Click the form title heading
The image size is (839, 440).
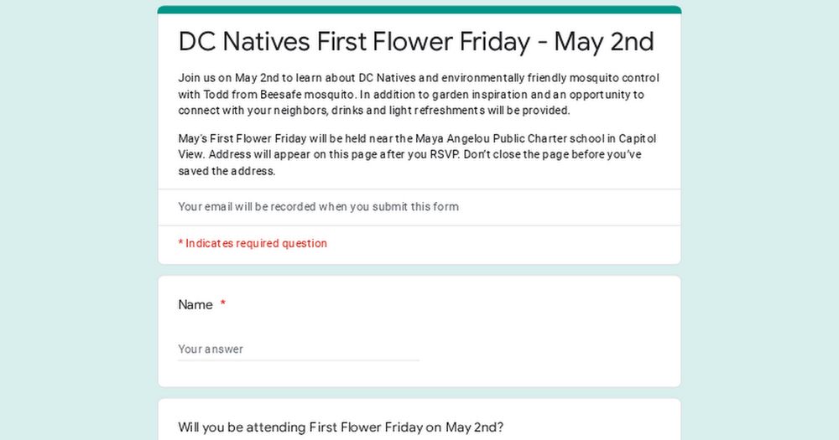pos(416,41)
